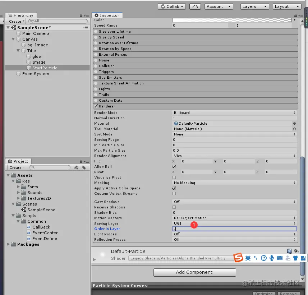Enable the Noise module

pyautogui.click(x=96, y=60)
